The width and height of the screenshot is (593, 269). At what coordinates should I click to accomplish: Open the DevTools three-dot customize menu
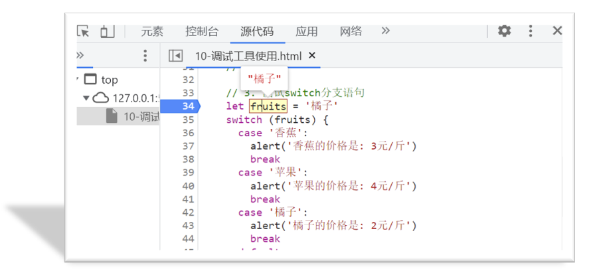531,31
